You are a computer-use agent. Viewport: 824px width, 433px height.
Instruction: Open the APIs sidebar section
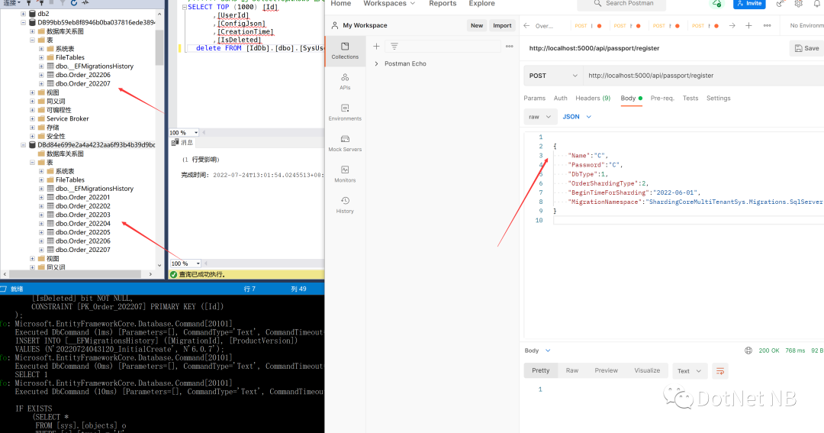pos(345,82)
